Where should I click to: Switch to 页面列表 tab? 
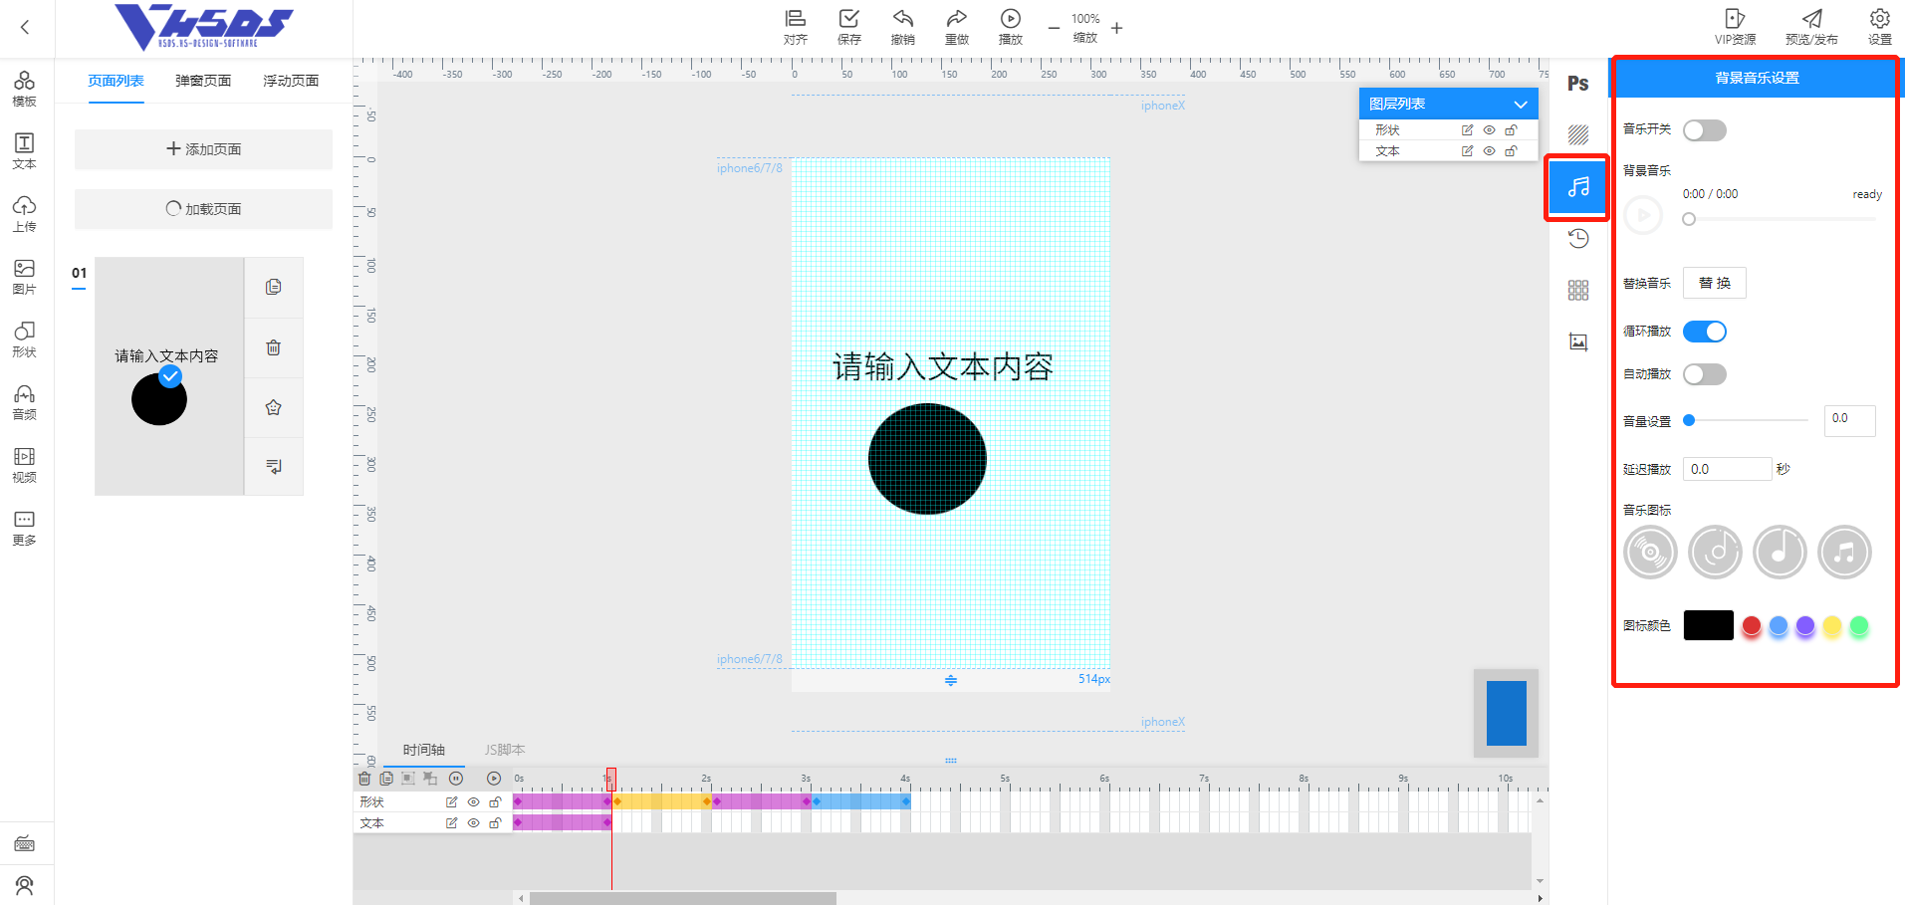click(x=116, y=81)
